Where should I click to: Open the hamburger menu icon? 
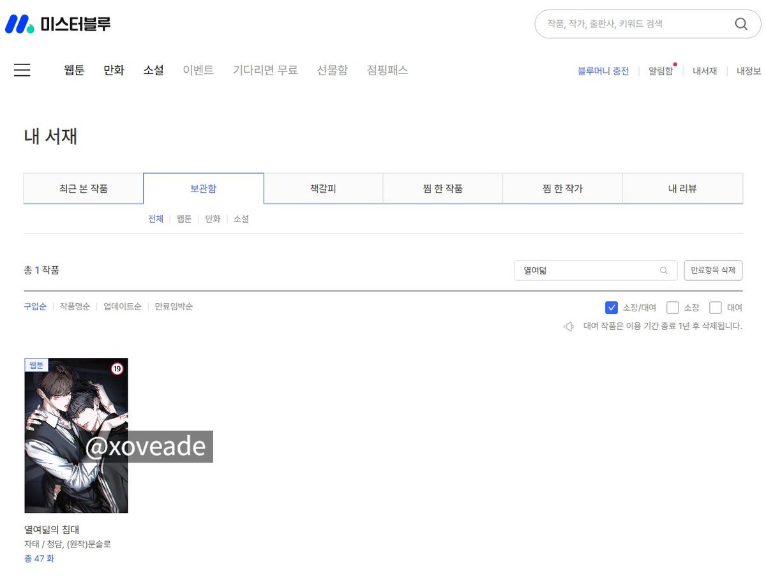(x=22, y=70)
